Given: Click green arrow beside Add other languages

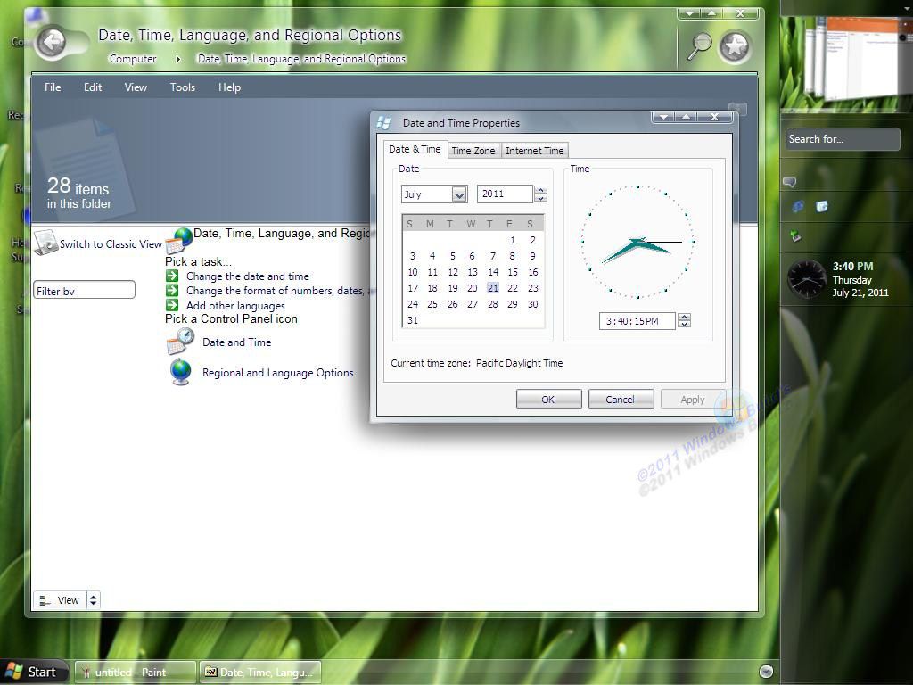Looking at the screenshot, I should click(x=172, y=305).
